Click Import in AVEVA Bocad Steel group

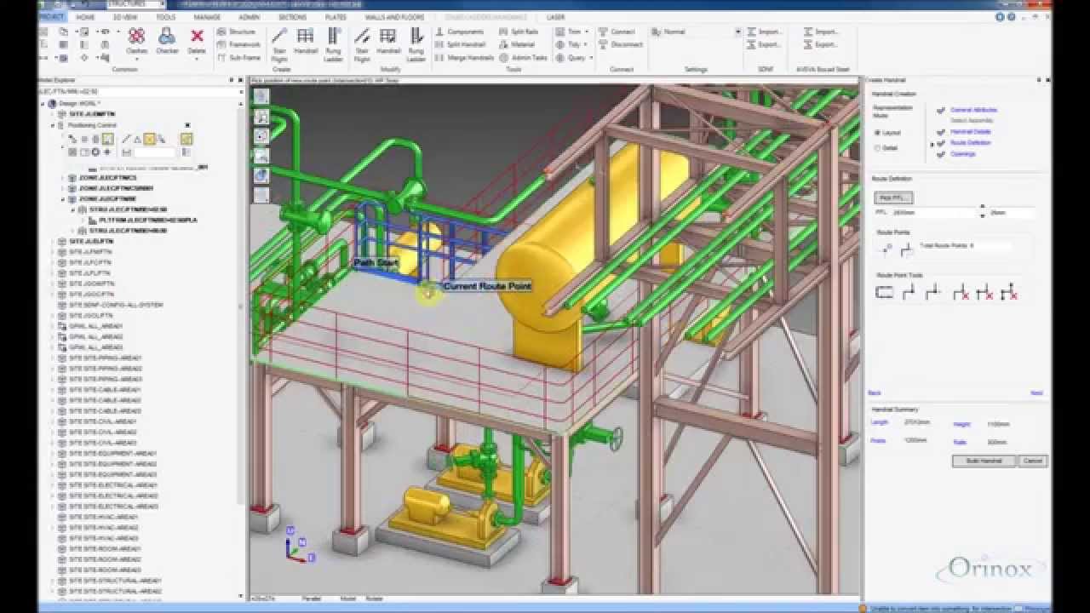[x=821, y=32]
